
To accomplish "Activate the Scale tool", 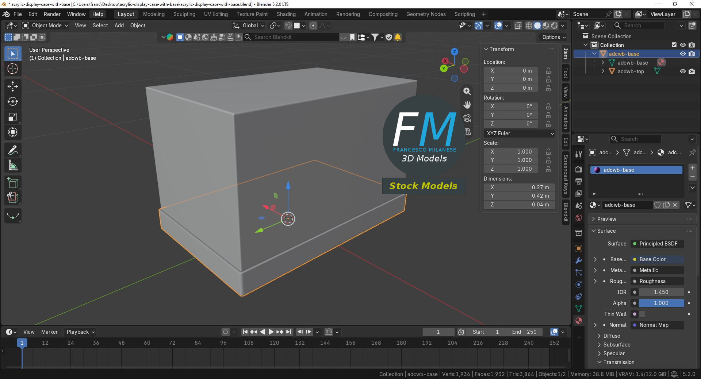I will (x=13, y=117).
